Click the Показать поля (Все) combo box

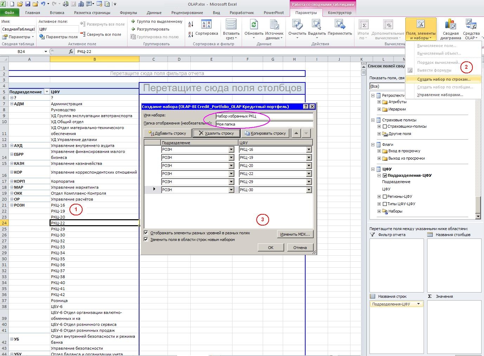(386, 86)
